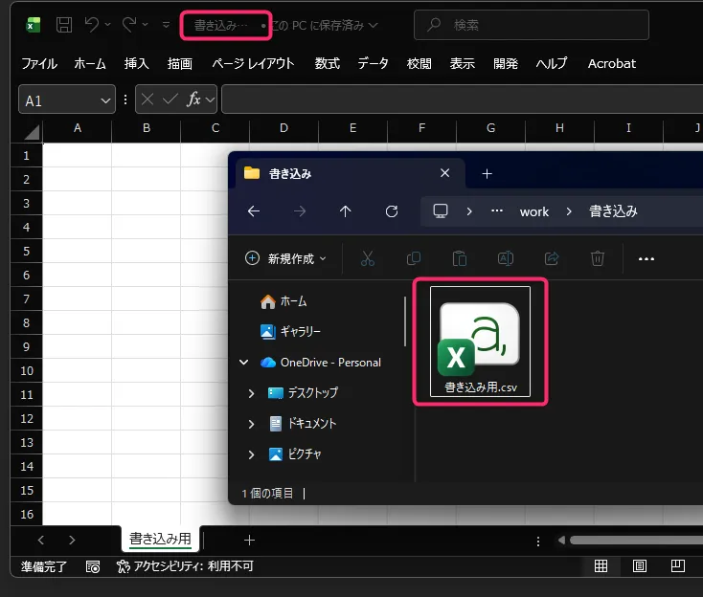Click the Delete trash can icon
The width and height of the screenshot is (703, 597).
coord(598,258)
